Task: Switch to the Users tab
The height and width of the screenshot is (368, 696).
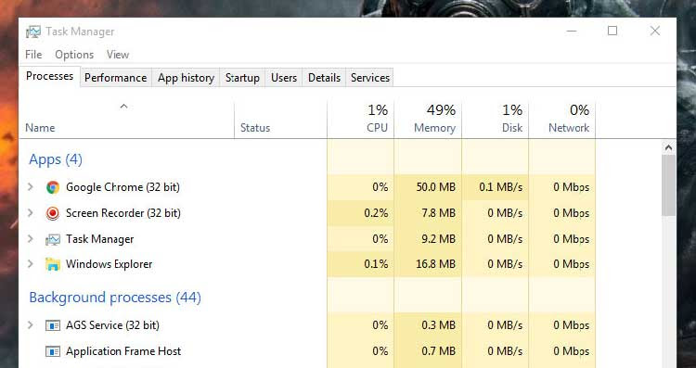Action: click(x=284, y=78)
